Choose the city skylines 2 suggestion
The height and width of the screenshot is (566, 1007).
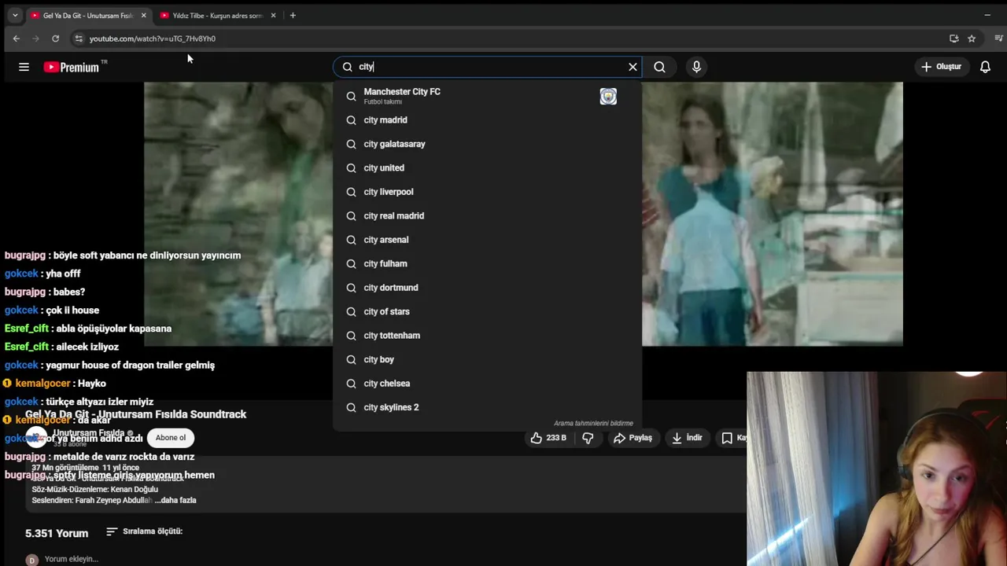click(486, 407)
